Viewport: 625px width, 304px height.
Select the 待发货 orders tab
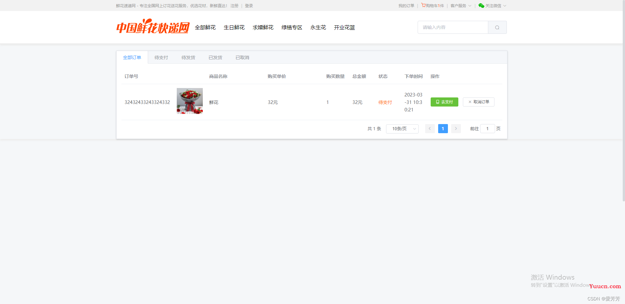pyautogui.click(x=188, y=57)
